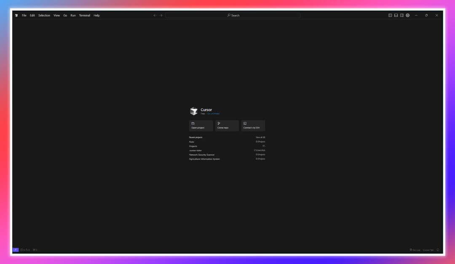This screenshot has width=455, height=264.
Task: Click the Clone repo button
Action: [227, 126]
